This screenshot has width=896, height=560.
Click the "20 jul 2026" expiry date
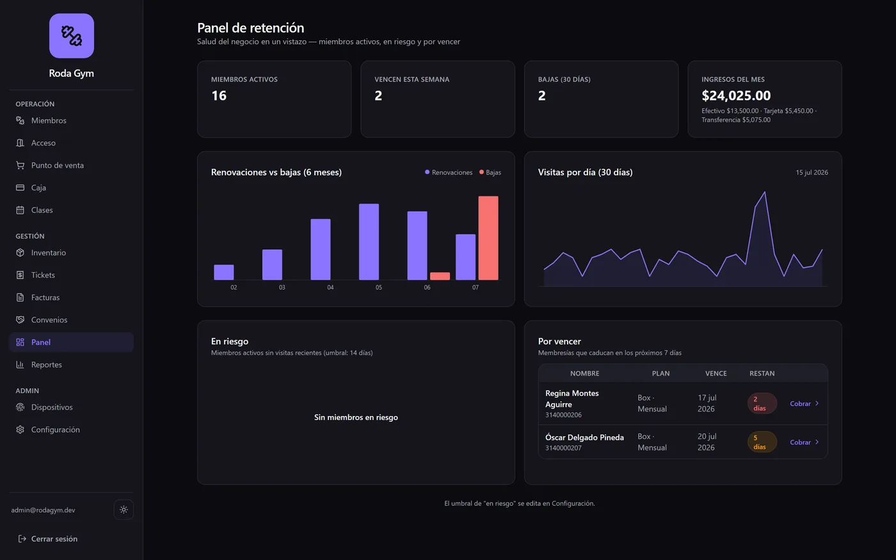point(707,442)
